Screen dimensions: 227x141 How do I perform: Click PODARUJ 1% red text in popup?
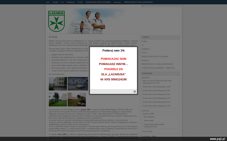point(113,69)
